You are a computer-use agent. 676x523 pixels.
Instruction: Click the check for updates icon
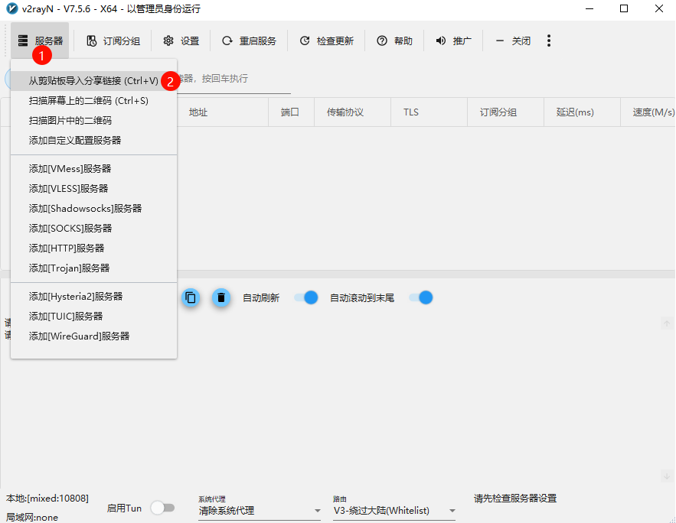click(x=305, y=41)
